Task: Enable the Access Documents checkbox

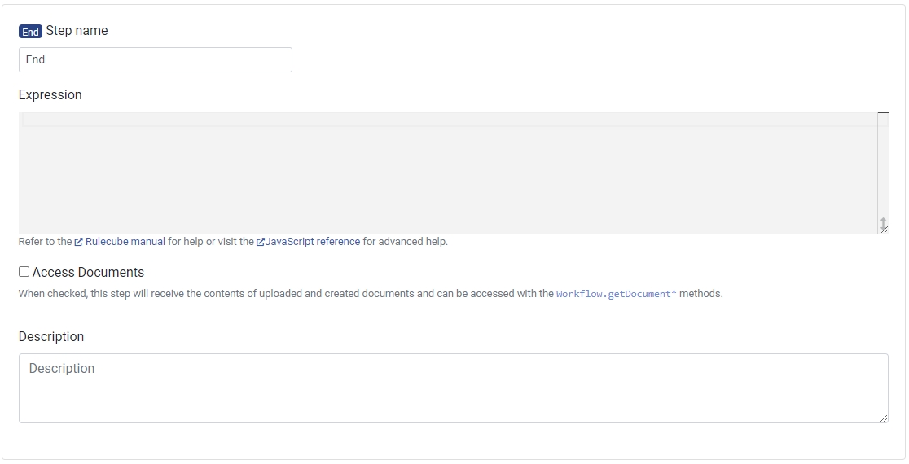Action: (24, 272)
